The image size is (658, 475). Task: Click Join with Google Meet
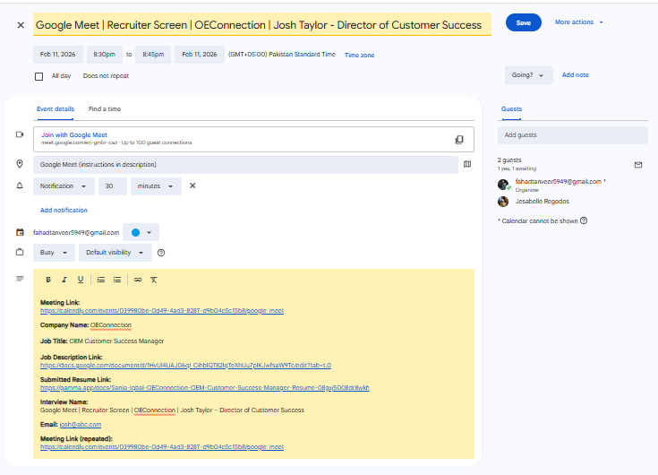coord(74,134)
